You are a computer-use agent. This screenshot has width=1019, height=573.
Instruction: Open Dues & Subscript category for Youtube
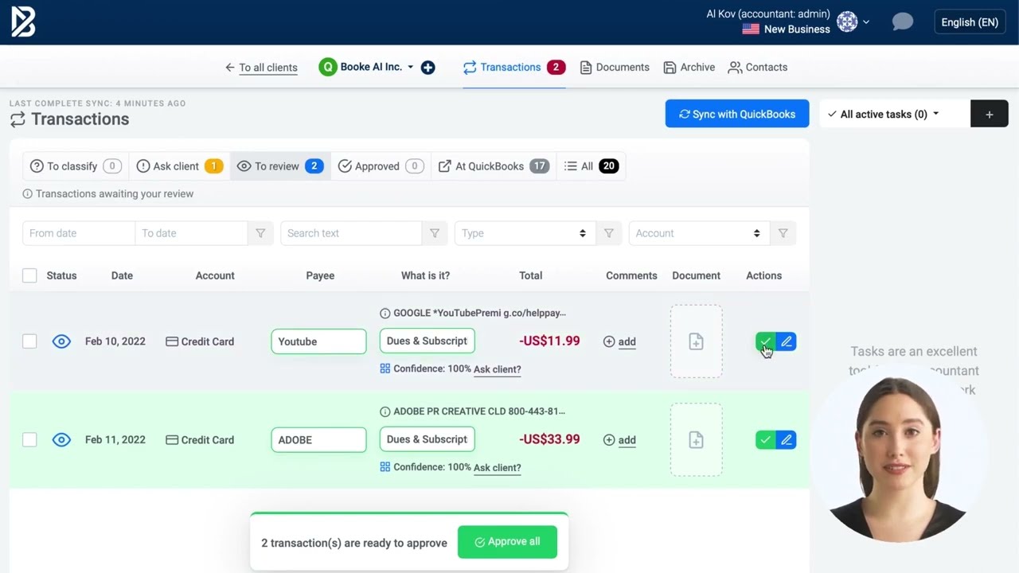point(428,341)
